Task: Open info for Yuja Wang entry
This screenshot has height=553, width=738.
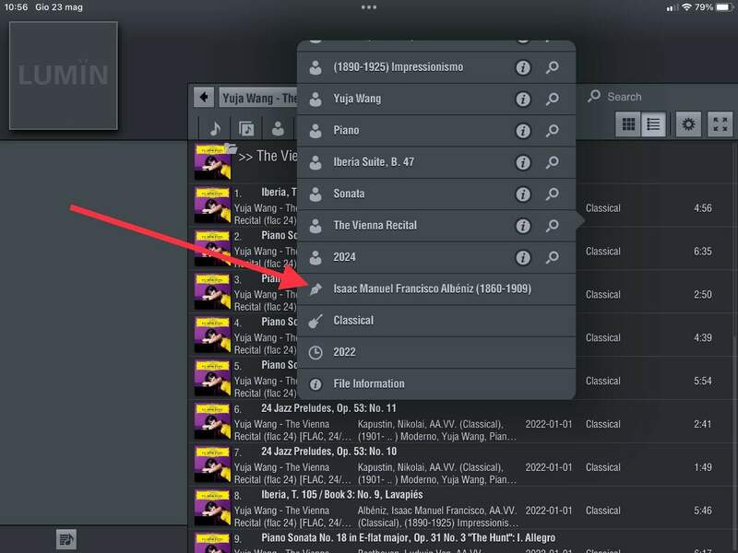Action: pyautogui.click(x=522, y=100)
